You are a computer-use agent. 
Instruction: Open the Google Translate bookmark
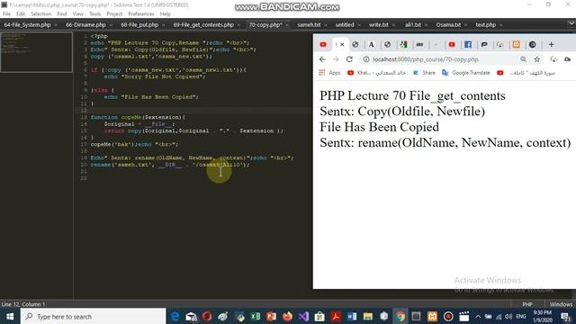[466, 73]
